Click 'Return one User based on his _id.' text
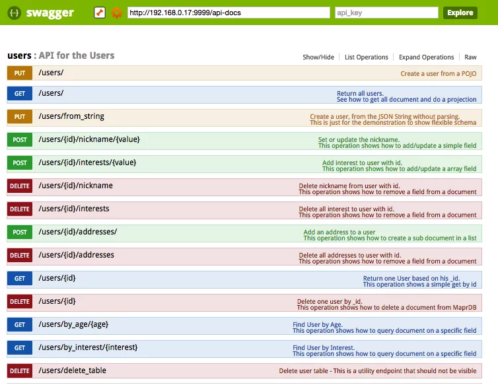Screen dimensions: 498x387 (x=411, y=279)
